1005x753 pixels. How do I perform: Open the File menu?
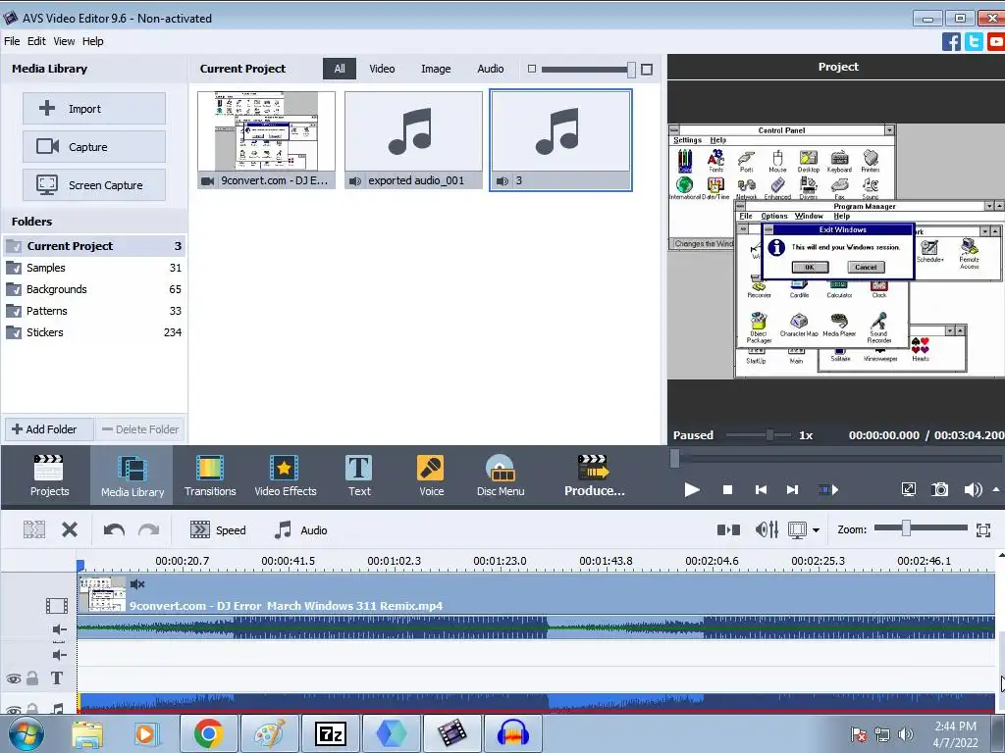[x=12, y=41]
